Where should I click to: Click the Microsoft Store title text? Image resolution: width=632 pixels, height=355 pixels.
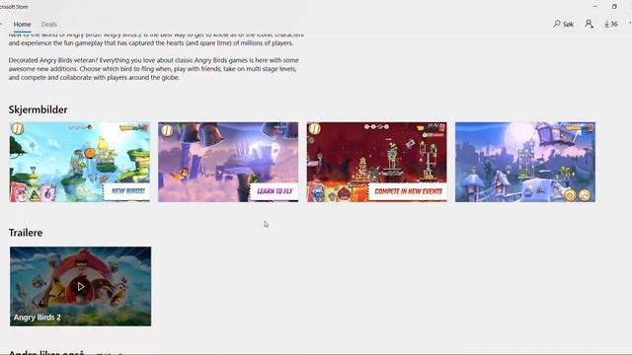(14, 7)
